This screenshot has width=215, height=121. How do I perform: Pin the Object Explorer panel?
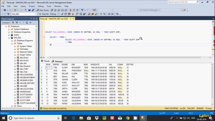tap(34, 19)
